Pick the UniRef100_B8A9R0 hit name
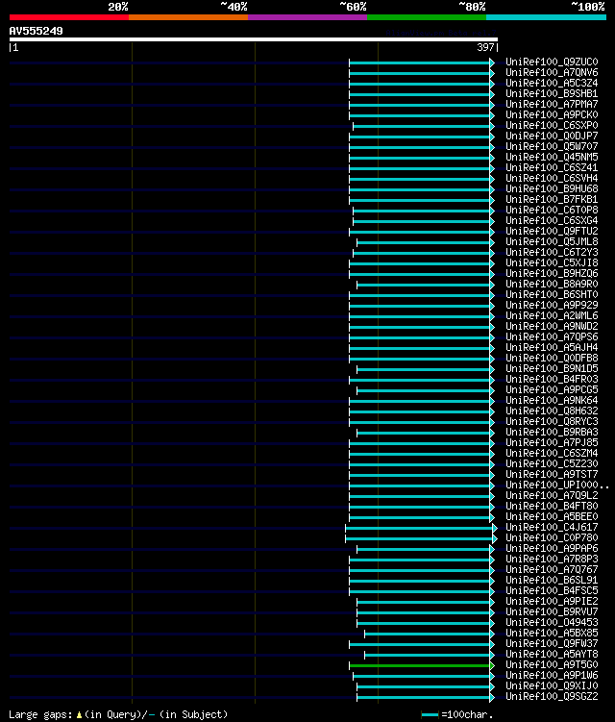 (552, 285)
